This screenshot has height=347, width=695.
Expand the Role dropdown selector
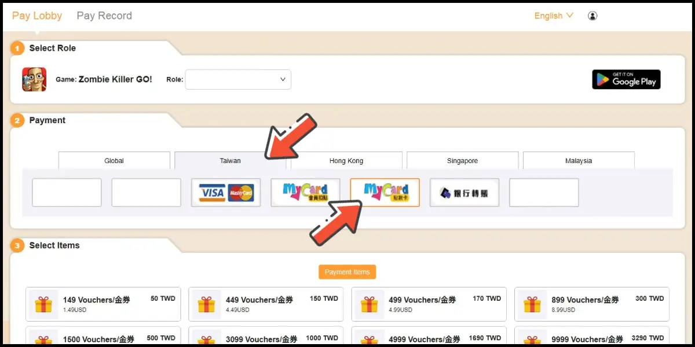point(237,79)
